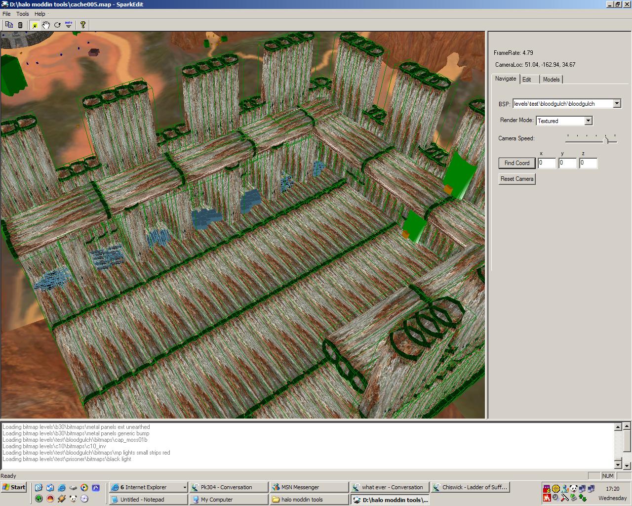The width and height of the screenshot is (632, 506).
Task: Switch to the Navigate tab
Action: pos(506,79)
